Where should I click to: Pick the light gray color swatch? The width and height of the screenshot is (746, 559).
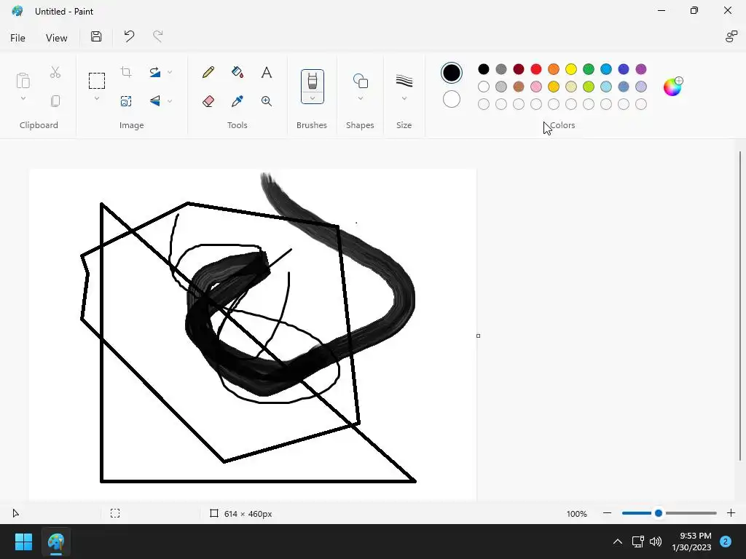(x=501, y=87)
